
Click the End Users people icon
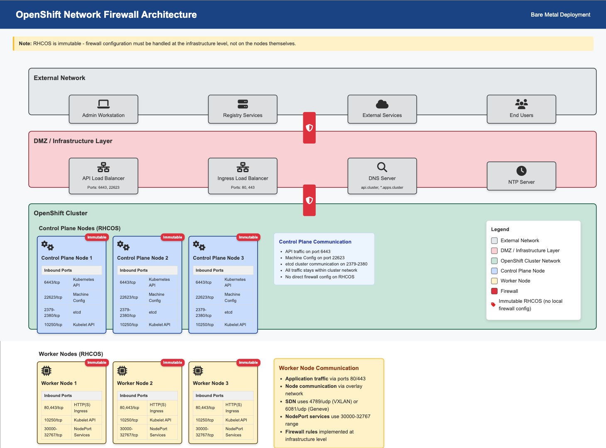coord(521,104)
